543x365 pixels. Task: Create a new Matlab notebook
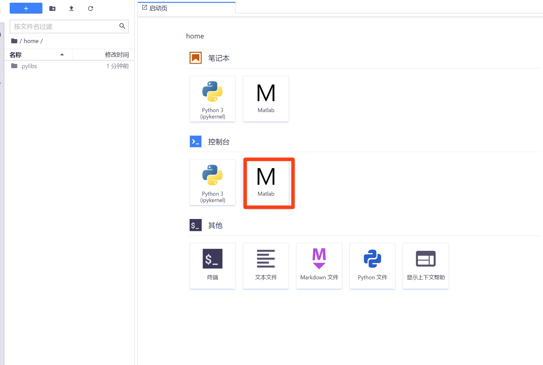(266, 99)
